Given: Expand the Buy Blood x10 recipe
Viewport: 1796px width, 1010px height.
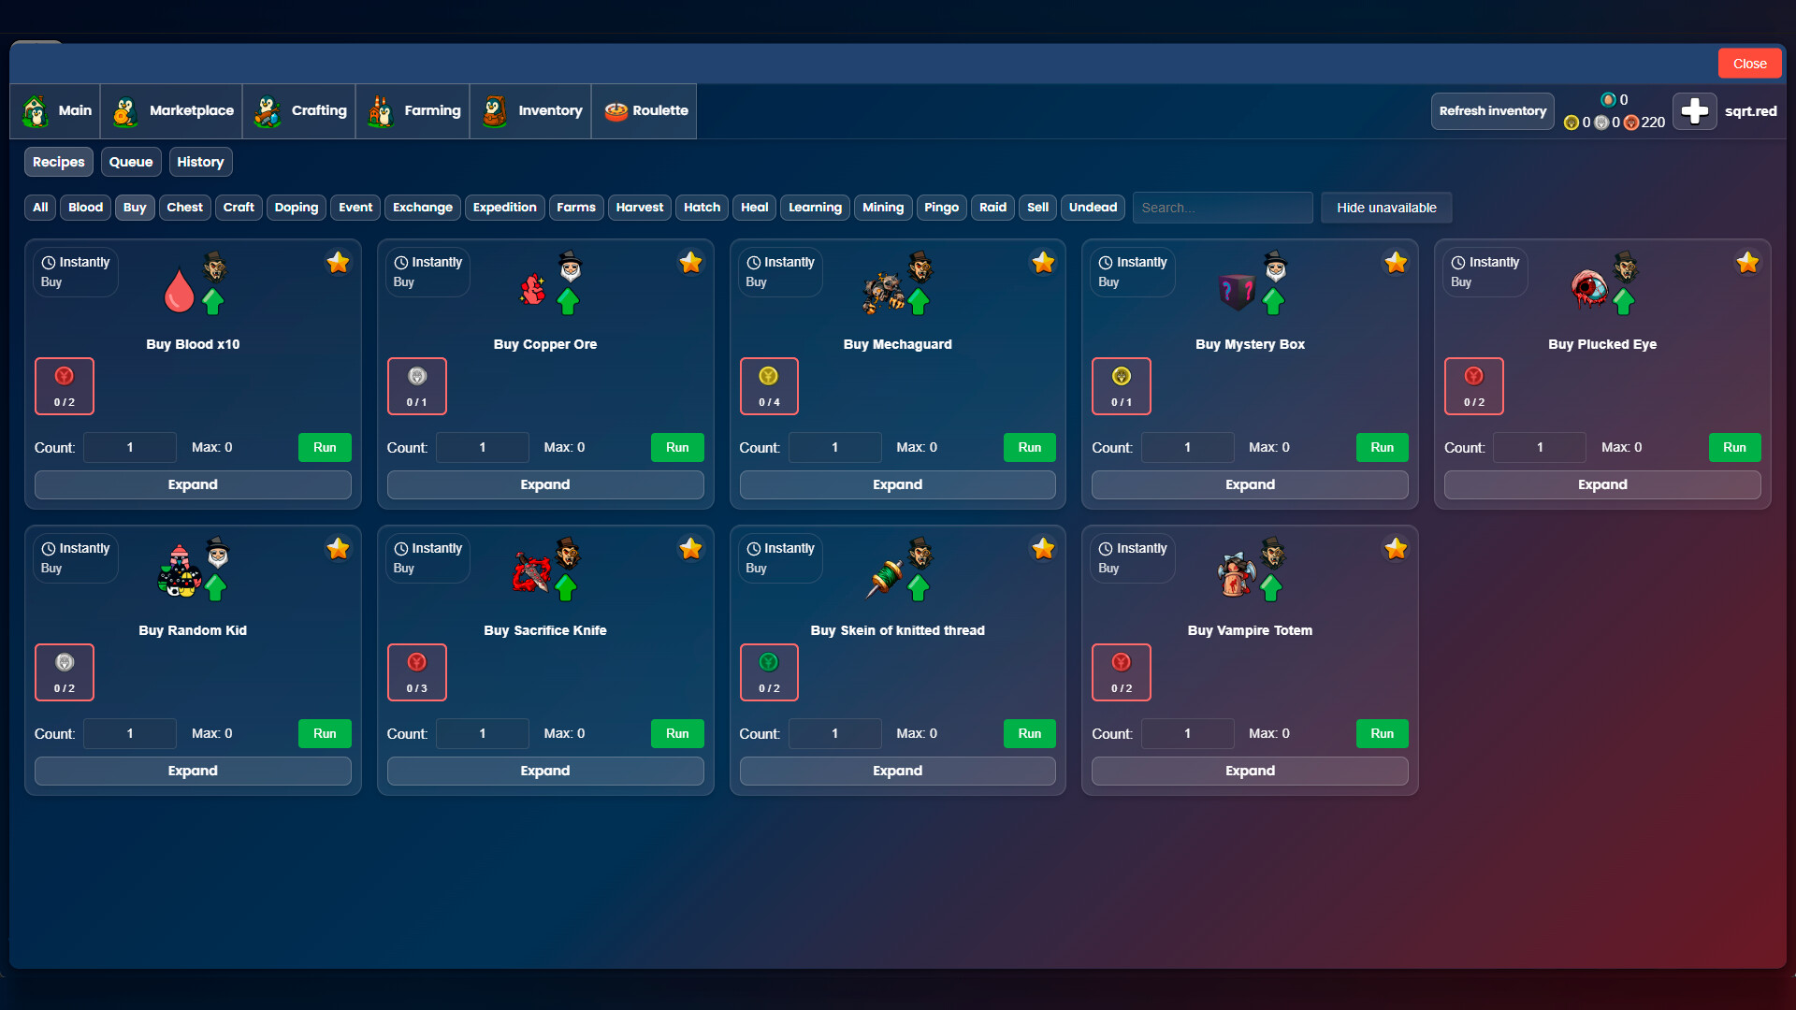Looking at the screenshot, I should [192, 484].
